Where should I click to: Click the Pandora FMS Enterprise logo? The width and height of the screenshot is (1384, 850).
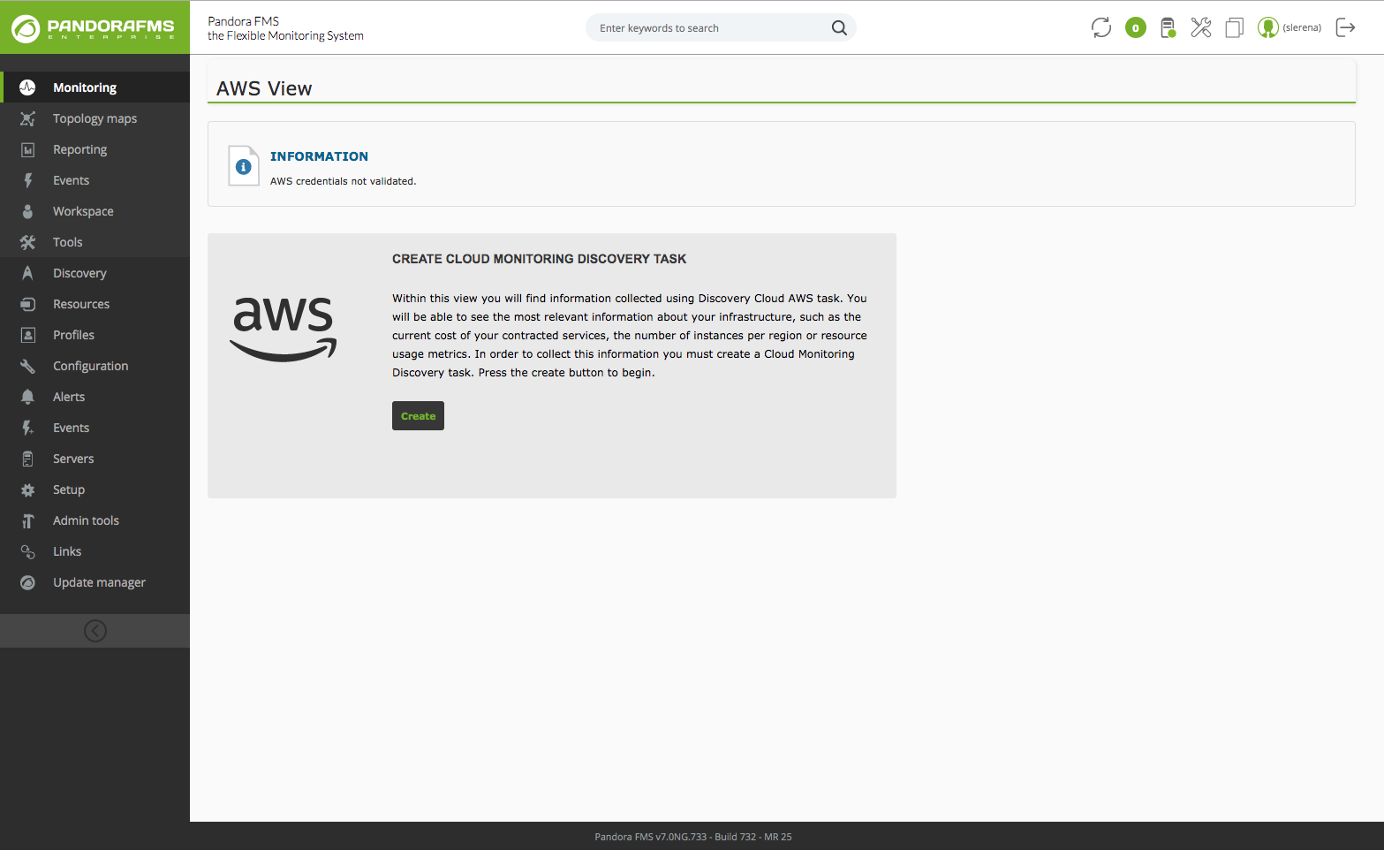coord(95,27)
